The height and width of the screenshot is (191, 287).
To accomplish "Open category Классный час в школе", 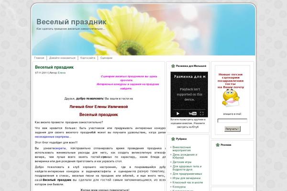I will click(188, 182).
